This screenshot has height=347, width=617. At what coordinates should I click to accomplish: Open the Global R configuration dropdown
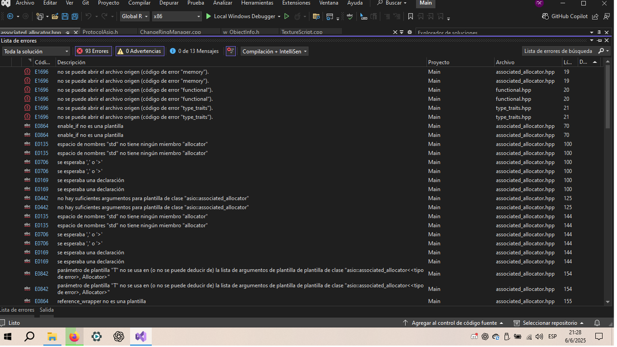point(134,16)
